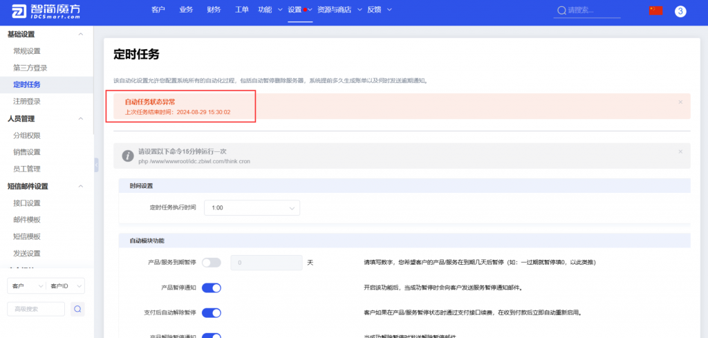
Task: Go to 第三方登录 in sidebar
Action: pyautogui.click(x=30, y=68)
